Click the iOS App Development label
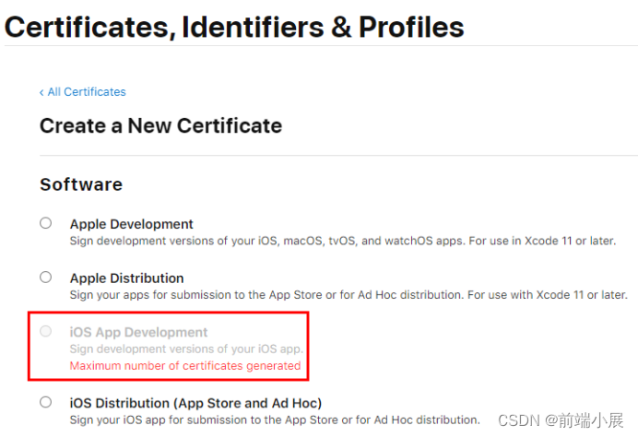 (138, 333)
